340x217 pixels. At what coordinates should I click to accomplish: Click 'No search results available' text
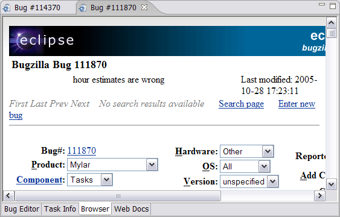tap(152, 104)
